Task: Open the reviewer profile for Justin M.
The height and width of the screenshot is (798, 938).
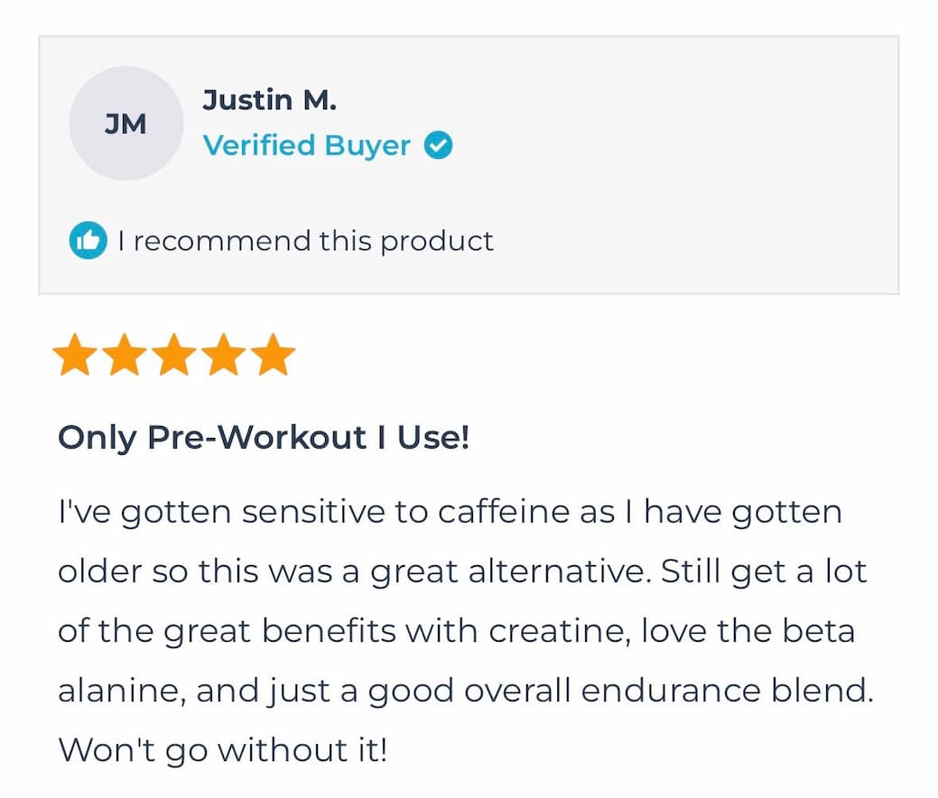Action: (x=270, y=99)
